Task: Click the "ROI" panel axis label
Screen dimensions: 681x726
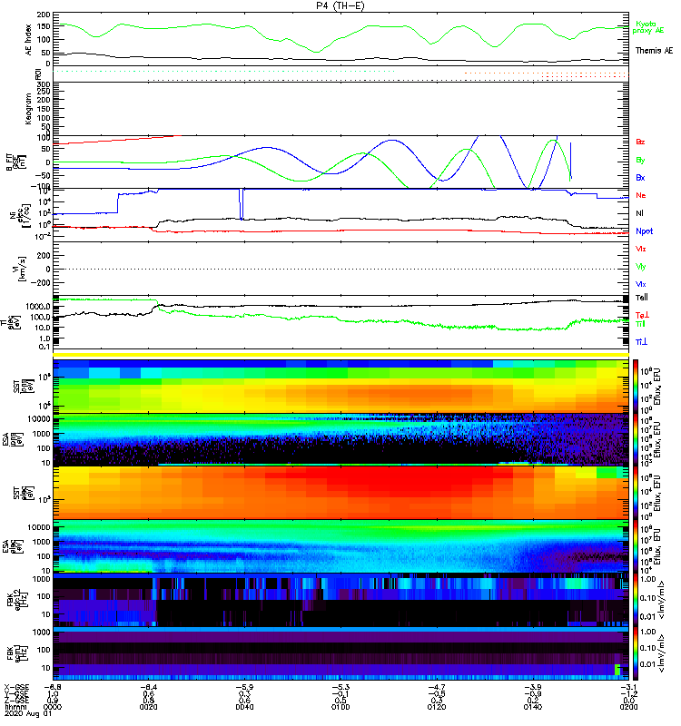Action: (x=38, y=74)
